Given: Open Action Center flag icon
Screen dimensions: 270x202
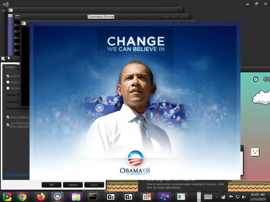Looking at the screenshot, I should point(231,197).
